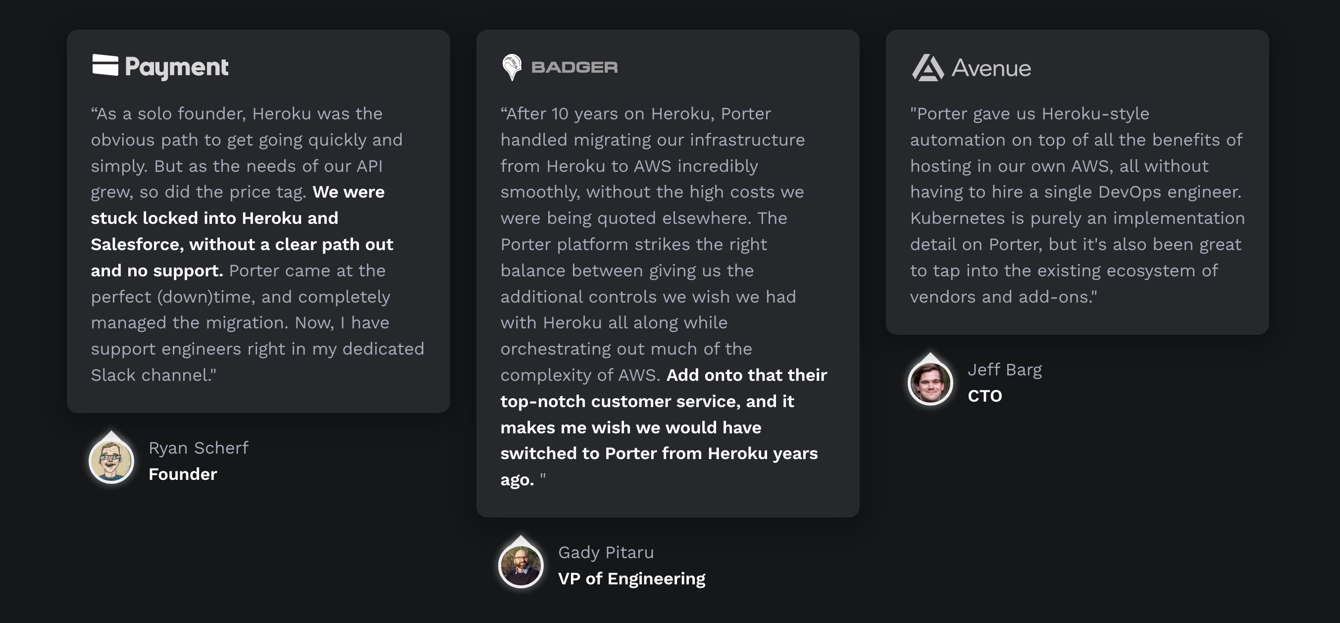Click the Avenue brand name text
Viewport: 1340px width, 623px height.
[x=991, y=68]
